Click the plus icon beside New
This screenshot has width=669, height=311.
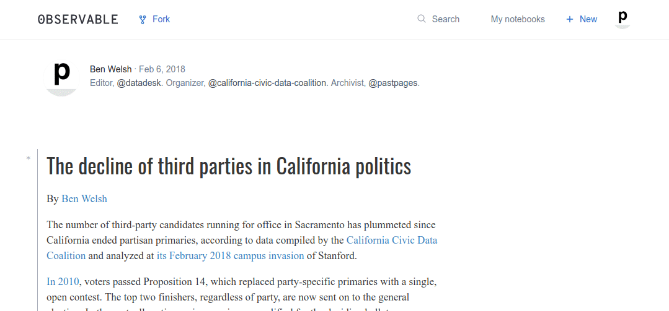coord(570,19)
